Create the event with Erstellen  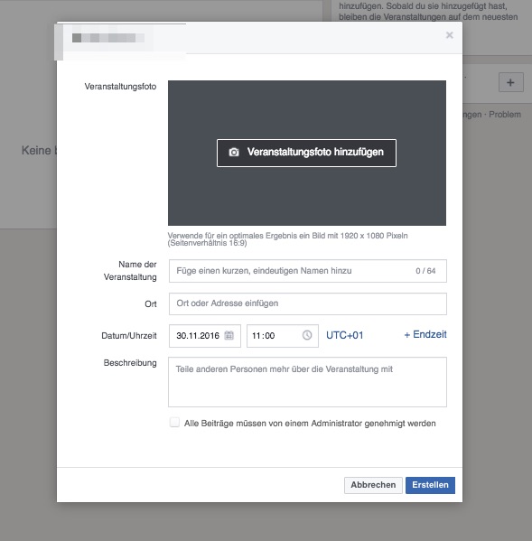coord(430,485)
